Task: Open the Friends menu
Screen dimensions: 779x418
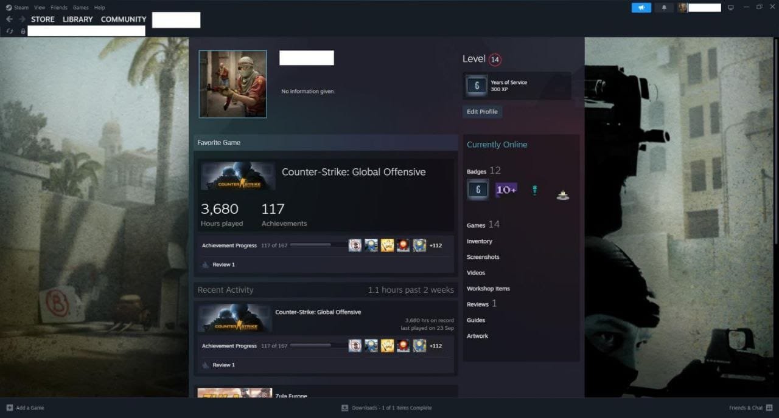Action: pos(59,8)
